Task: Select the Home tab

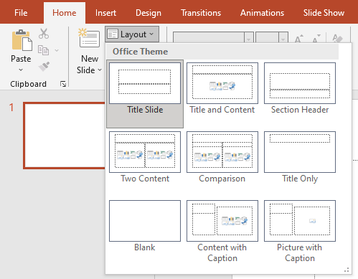Action: tap(65, 13)
